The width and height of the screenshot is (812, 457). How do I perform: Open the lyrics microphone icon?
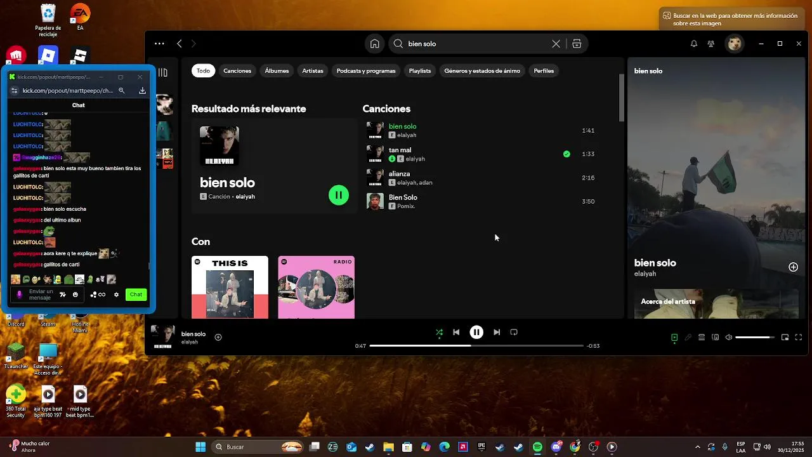(x=688, y=338)
